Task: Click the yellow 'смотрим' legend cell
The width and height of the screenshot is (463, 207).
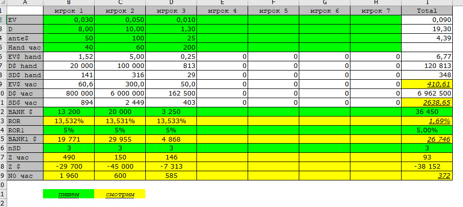Action: (120, 194)
